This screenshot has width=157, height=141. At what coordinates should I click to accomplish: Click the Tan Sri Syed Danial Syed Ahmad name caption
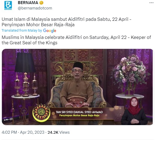point(79,112)
